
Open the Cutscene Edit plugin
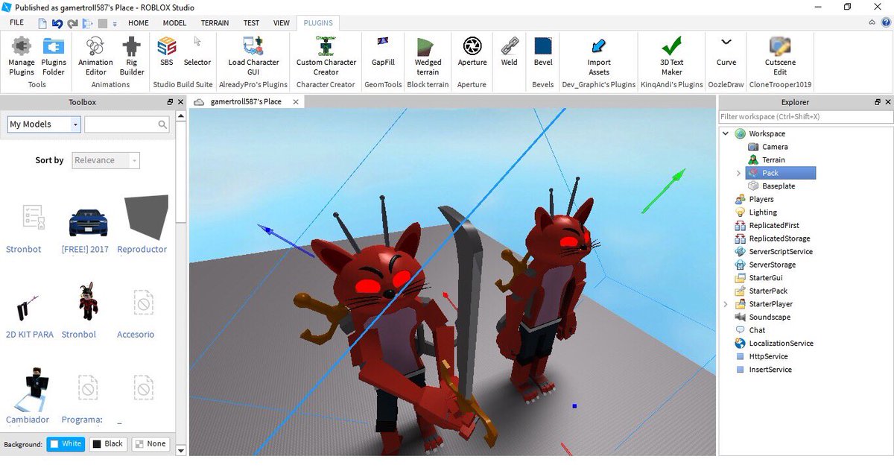(780, 57)
